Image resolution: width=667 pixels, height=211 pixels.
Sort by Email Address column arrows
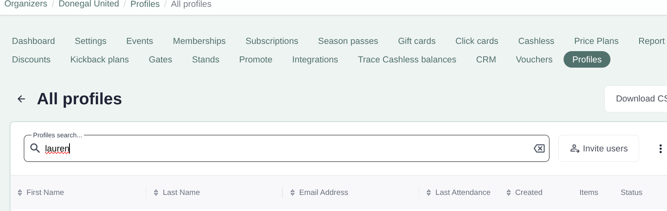[292, 192]
